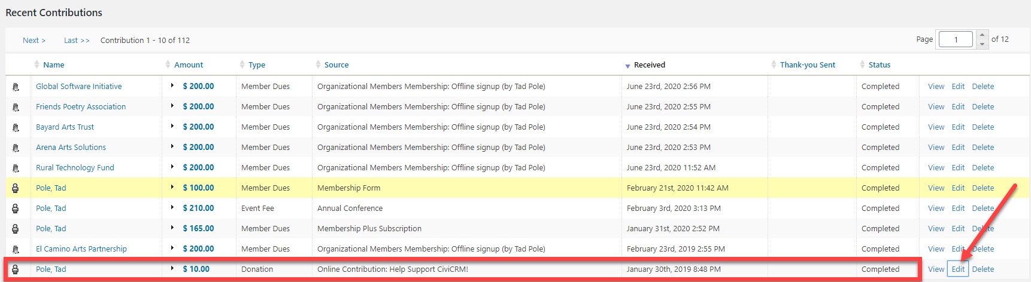Expand details arrow for Global Software Initiative amount
This screenshot has height=282, width=1031.
pos(172,86)
